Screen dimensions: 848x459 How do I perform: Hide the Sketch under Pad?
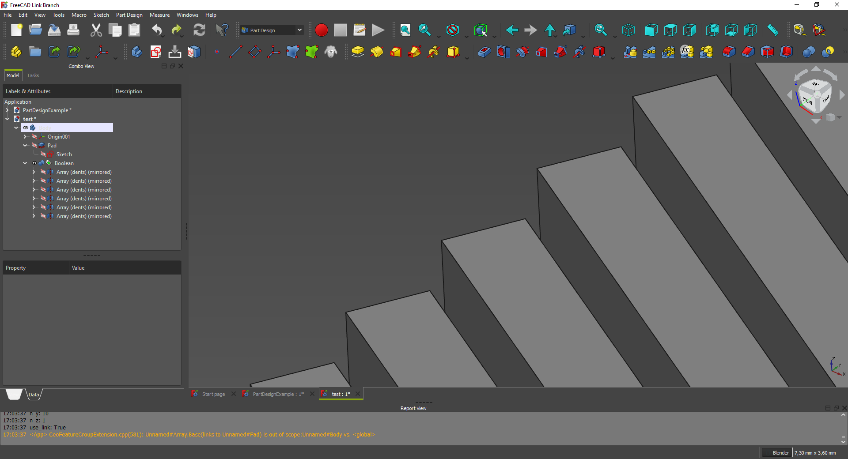click(43, 154)
